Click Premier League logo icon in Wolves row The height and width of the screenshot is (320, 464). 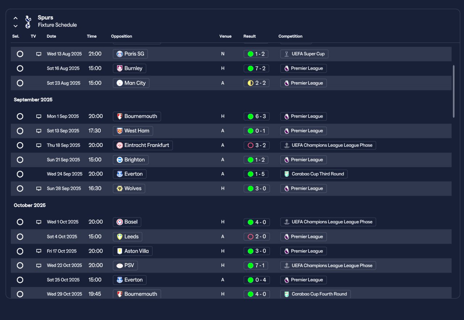pos(287,189)
